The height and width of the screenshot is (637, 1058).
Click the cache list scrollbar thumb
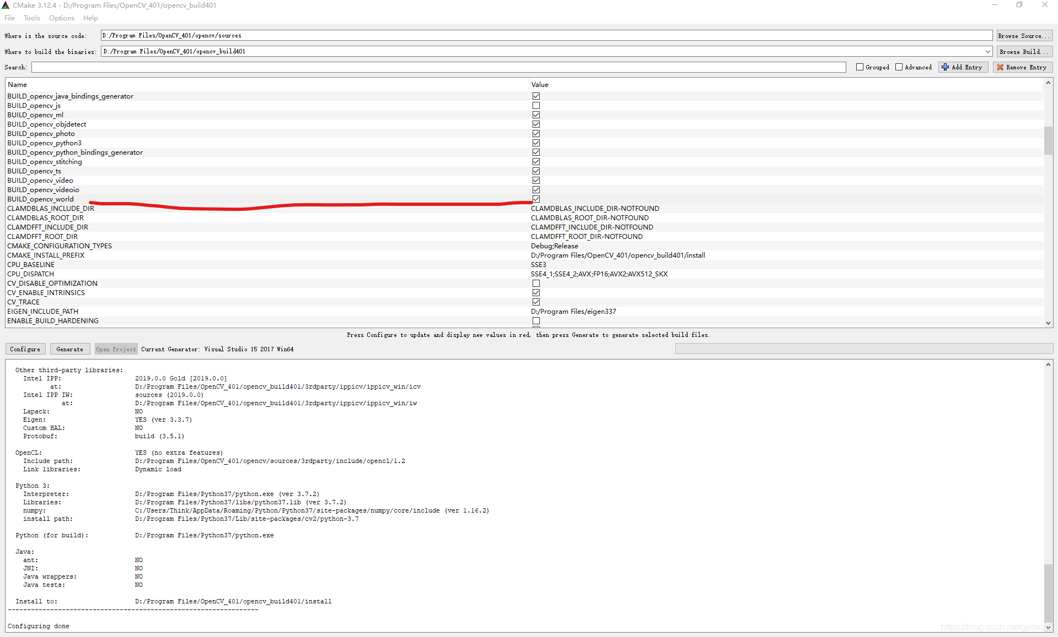click(x=1048, y=140)
